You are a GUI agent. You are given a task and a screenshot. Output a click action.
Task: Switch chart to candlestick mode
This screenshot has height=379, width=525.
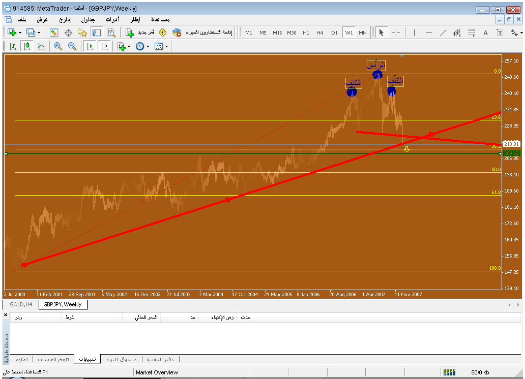(26, 46)
